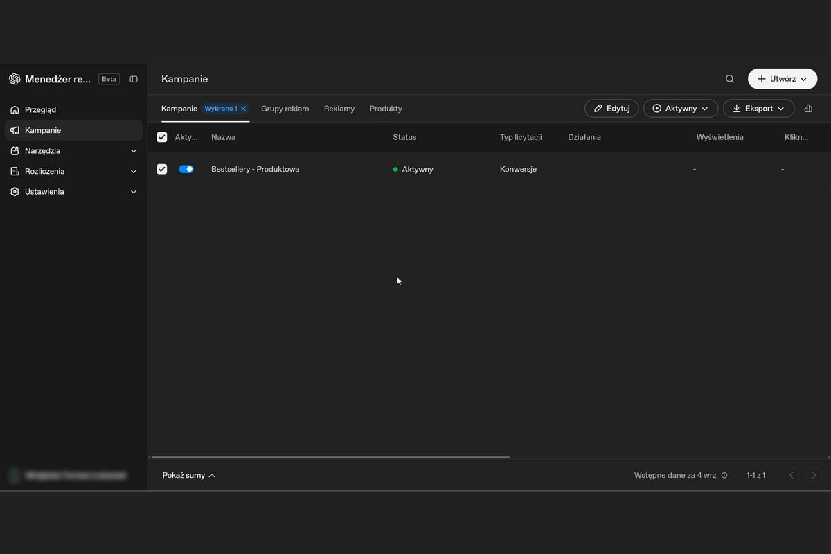Click the horizontal table scrollbar
The width and height of the screenshot is (831, 554).
point(330,457)
